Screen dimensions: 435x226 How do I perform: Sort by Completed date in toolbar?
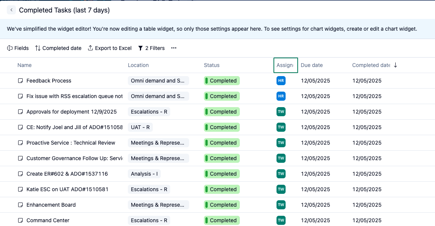58,48
